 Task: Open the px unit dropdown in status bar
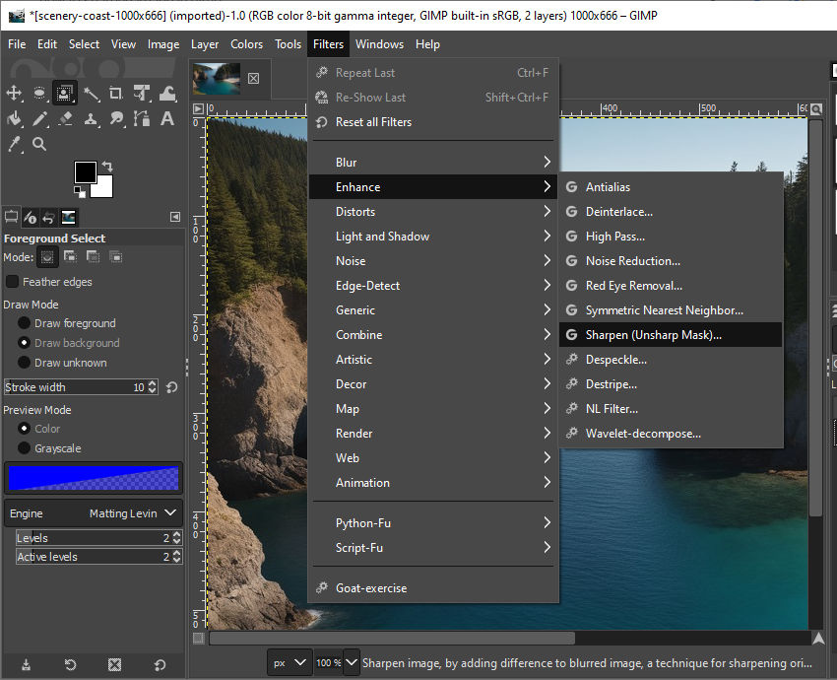click(288, 663)
